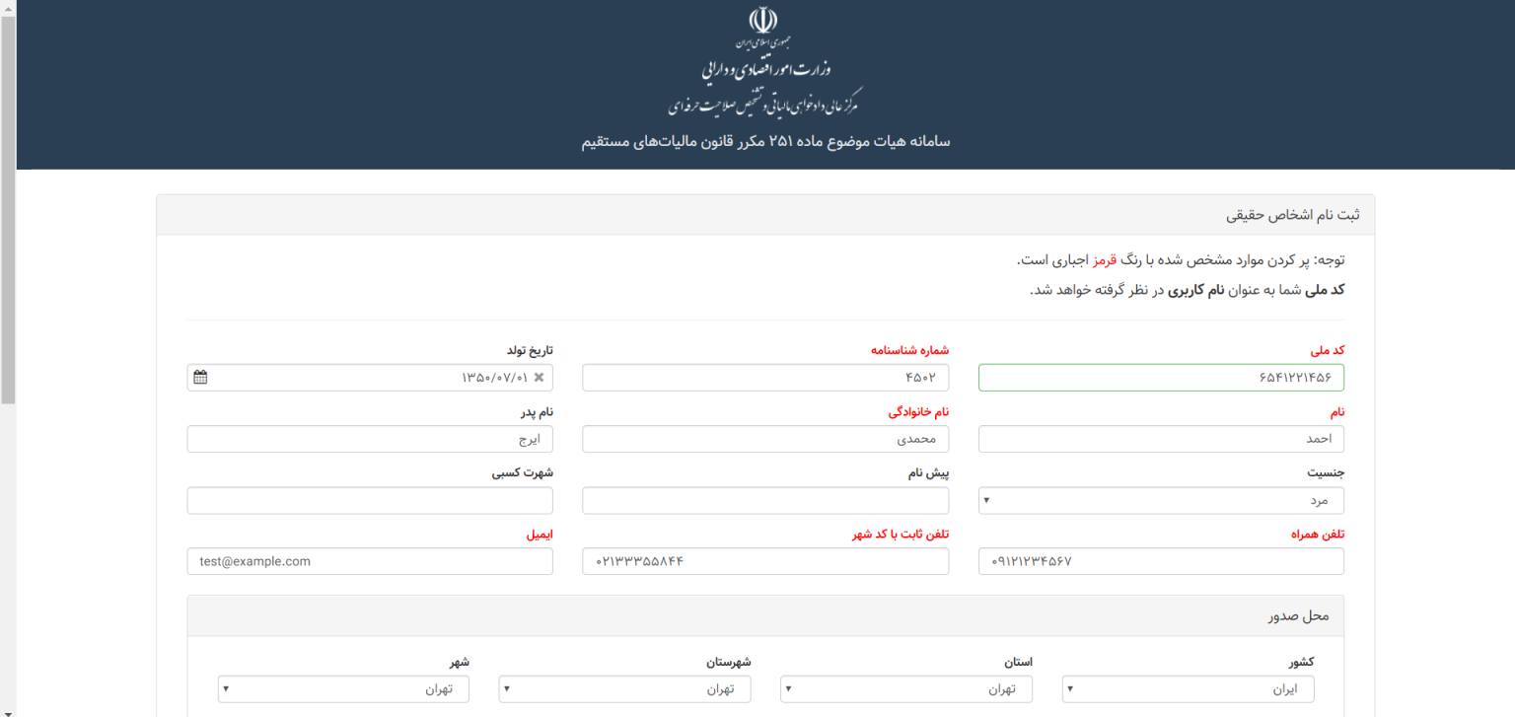
Task: Focus the ID number (شماره شناسنامه) field
Action: (764, 378)
